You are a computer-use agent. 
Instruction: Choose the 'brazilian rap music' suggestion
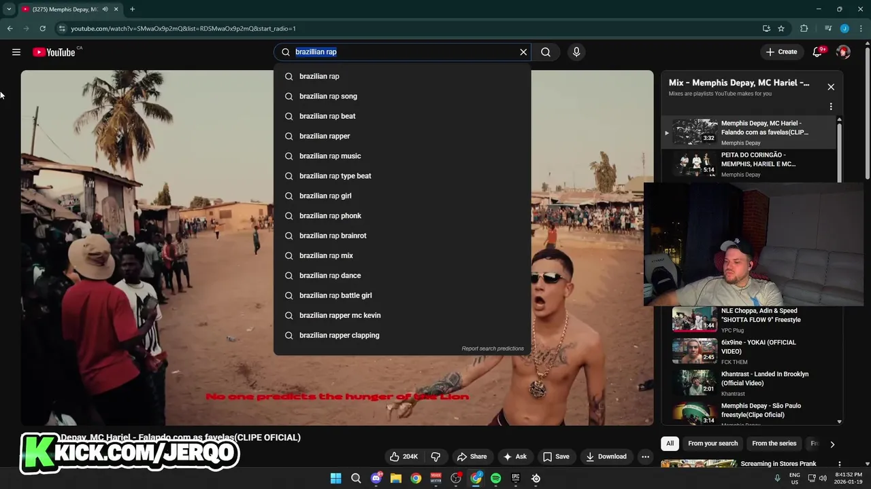[x=402, y=156]
